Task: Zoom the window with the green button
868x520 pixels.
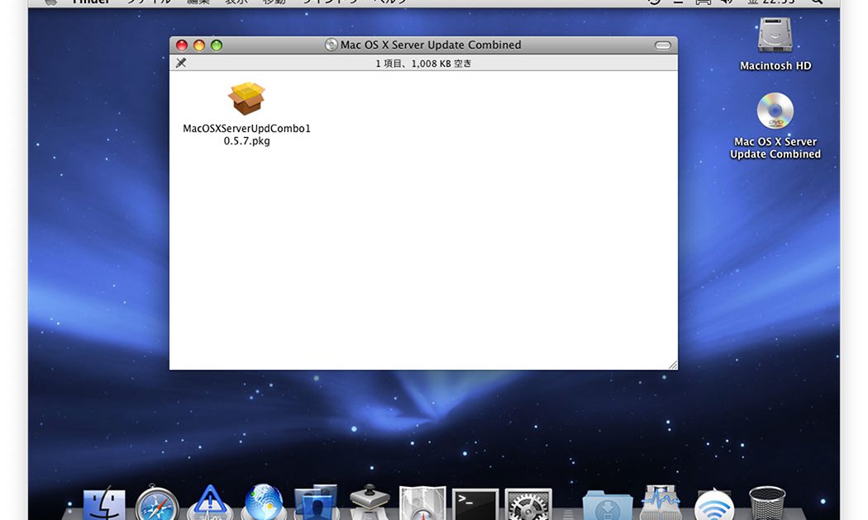Action: [x=217, y=45]
